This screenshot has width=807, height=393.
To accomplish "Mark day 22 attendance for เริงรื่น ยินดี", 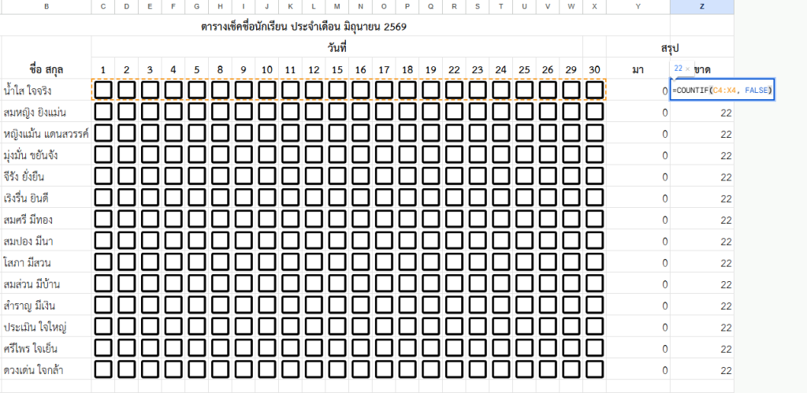I will tap(454, 198).
